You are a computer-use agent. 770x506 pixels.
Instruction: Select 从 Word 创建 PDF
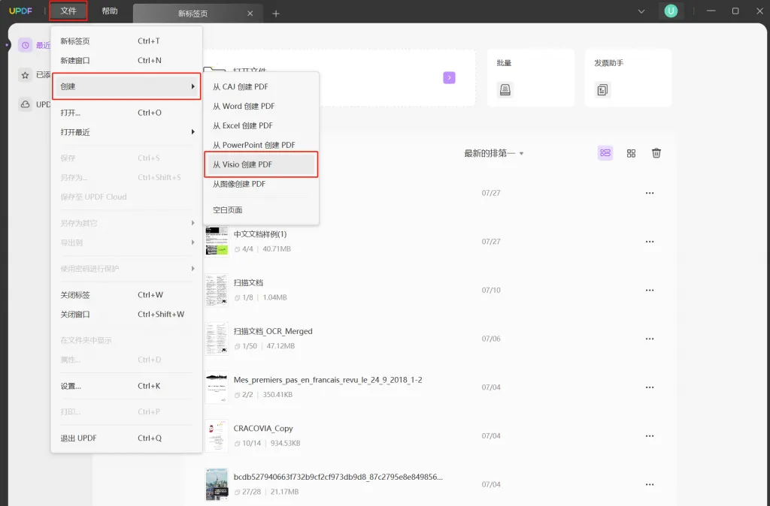(x=261, y=107)
